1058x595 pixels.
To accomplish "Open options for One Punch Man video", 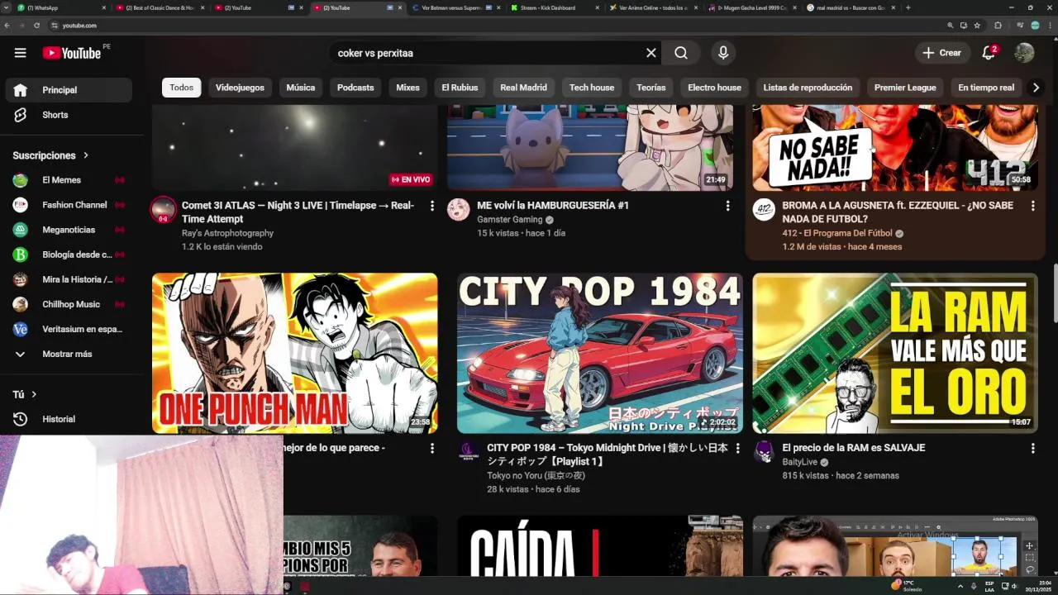I will (x=431, y=448).
